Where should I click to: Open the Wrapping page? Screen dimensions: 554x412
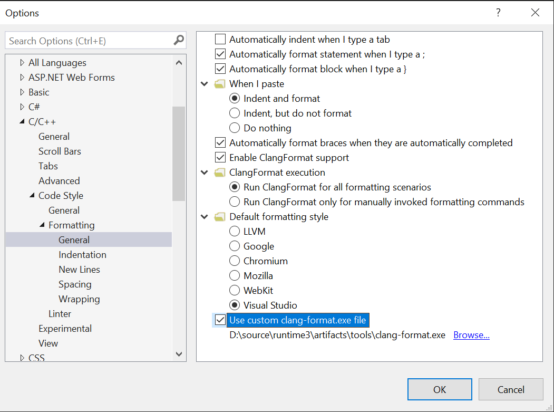pos(79,299)
